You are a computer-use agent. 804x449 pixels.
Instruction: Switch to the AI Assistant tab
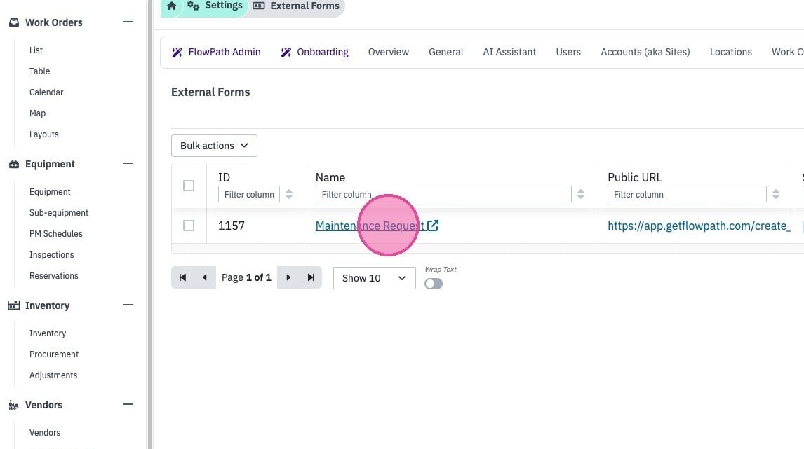point(509,53)
